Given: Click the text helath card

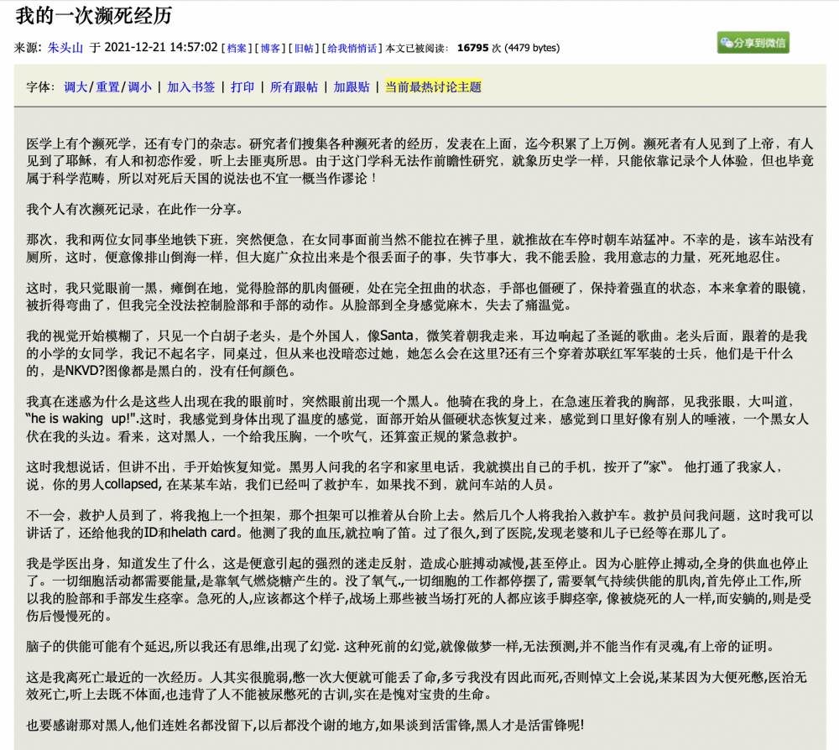Looking at the screenshot, I should pyautogui.click(x=204, y=532).
